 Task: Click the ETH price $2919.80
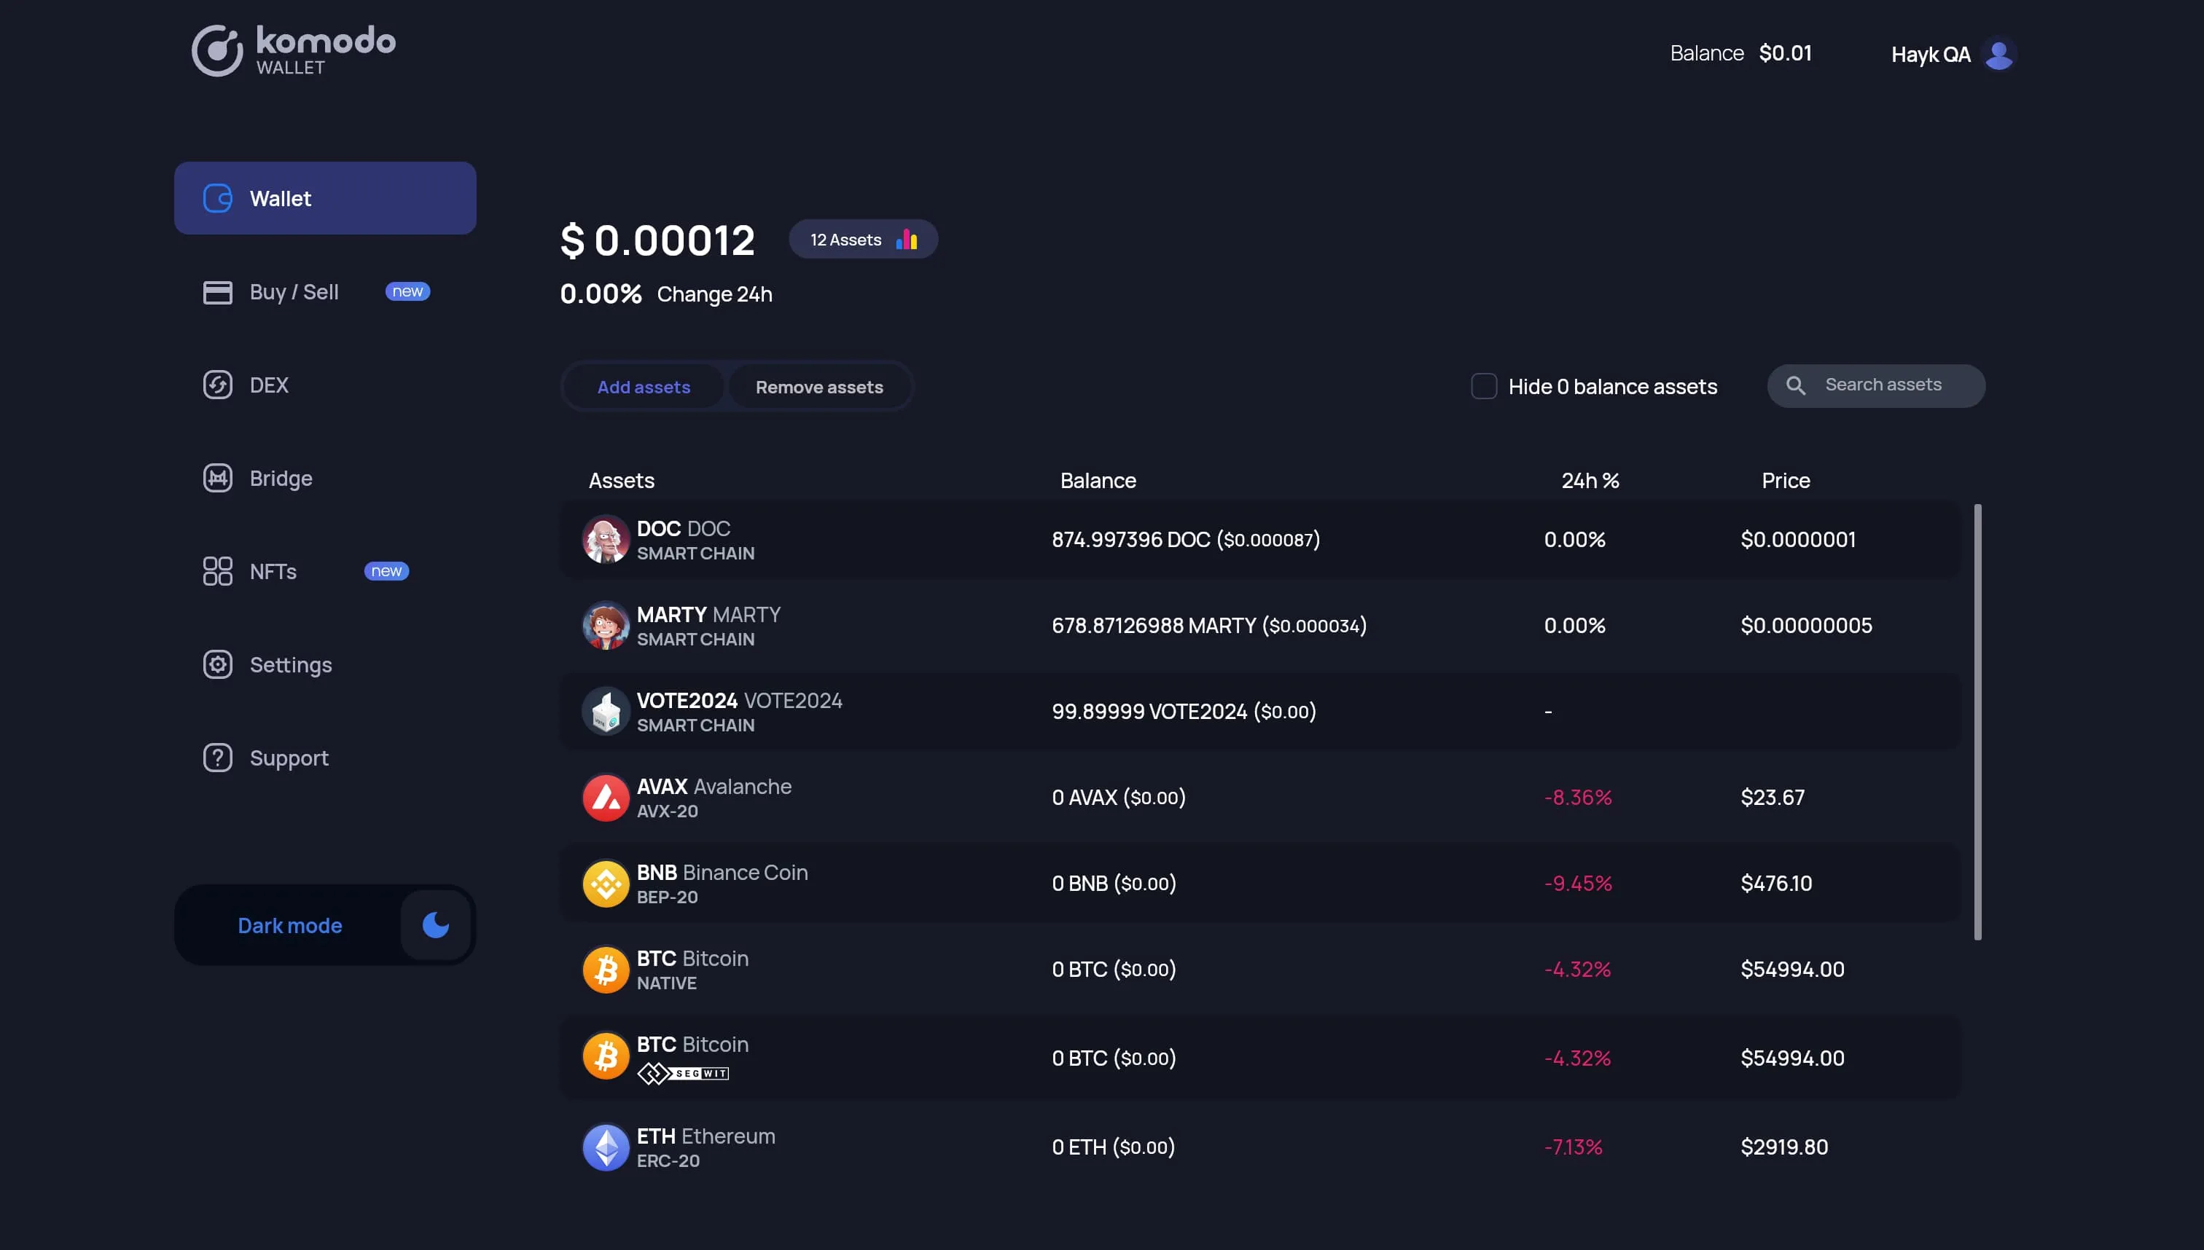click(x=1784, y=1147)
